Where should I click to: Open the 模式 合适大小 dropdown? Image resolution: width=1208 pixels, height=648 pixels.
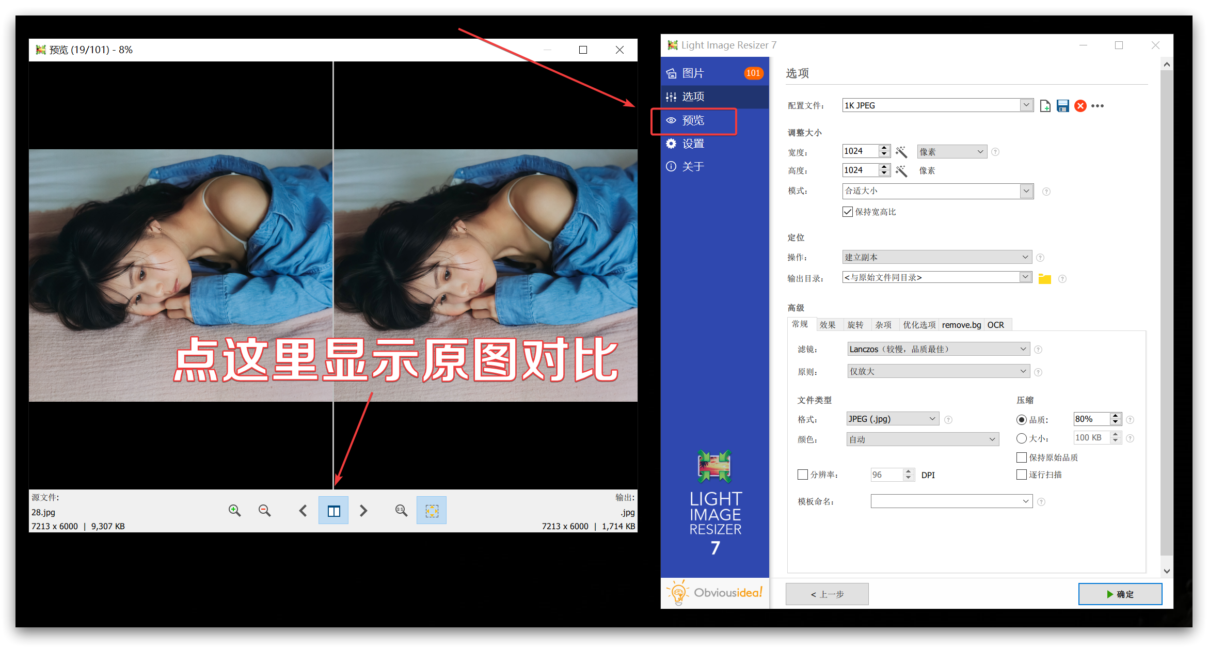(x=1026, y=191)
